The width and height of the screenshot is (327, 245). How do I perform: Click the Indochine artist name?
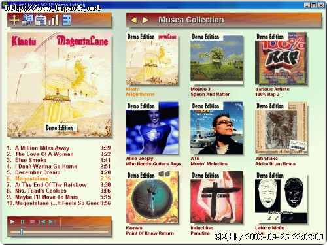[x=201, y=228]
